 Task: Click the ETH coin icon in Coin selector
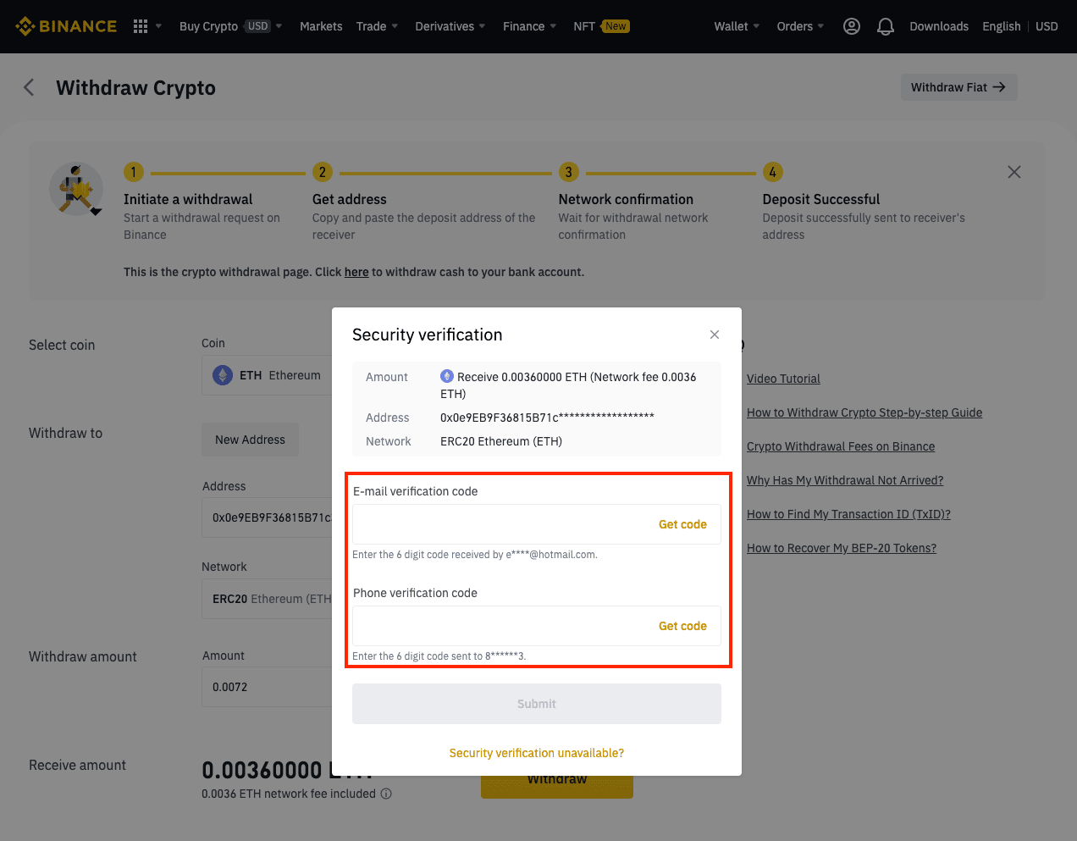coord(223,375)
